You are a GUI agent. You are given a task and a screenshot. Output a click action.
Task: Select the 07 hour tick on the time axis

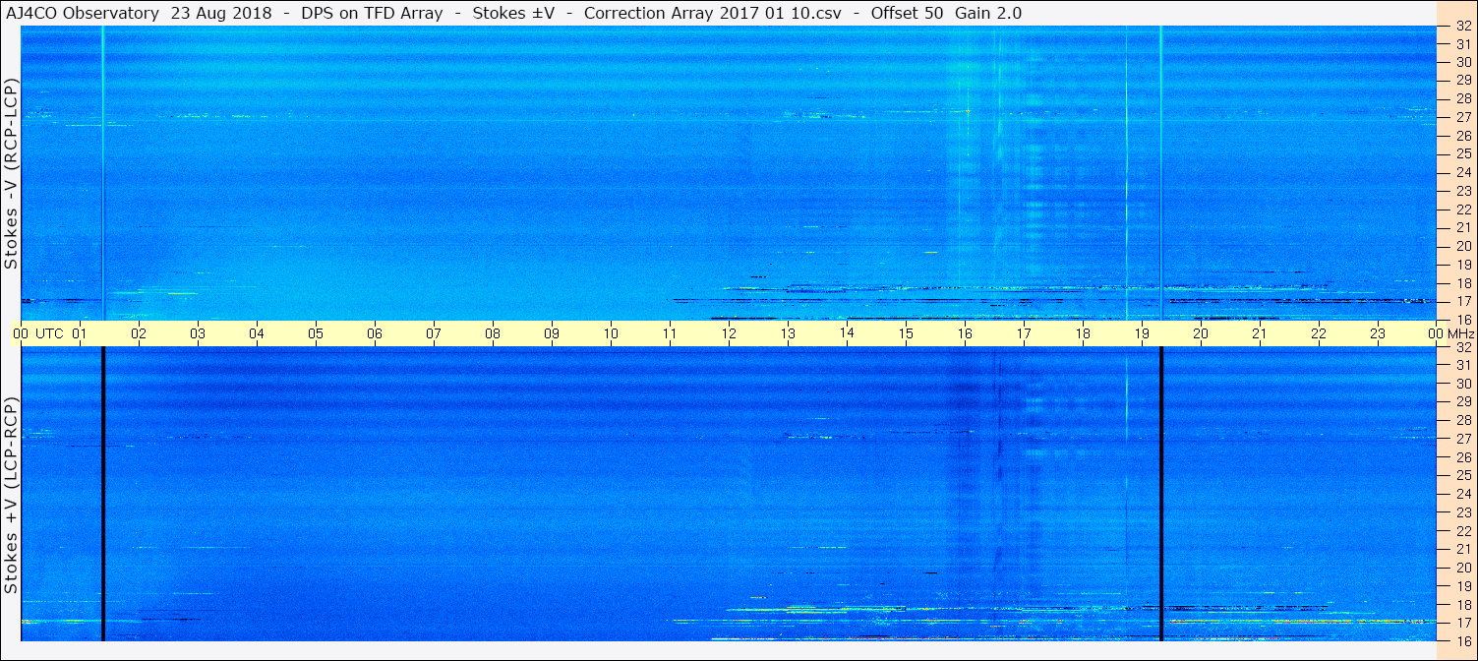coord(434,333)
